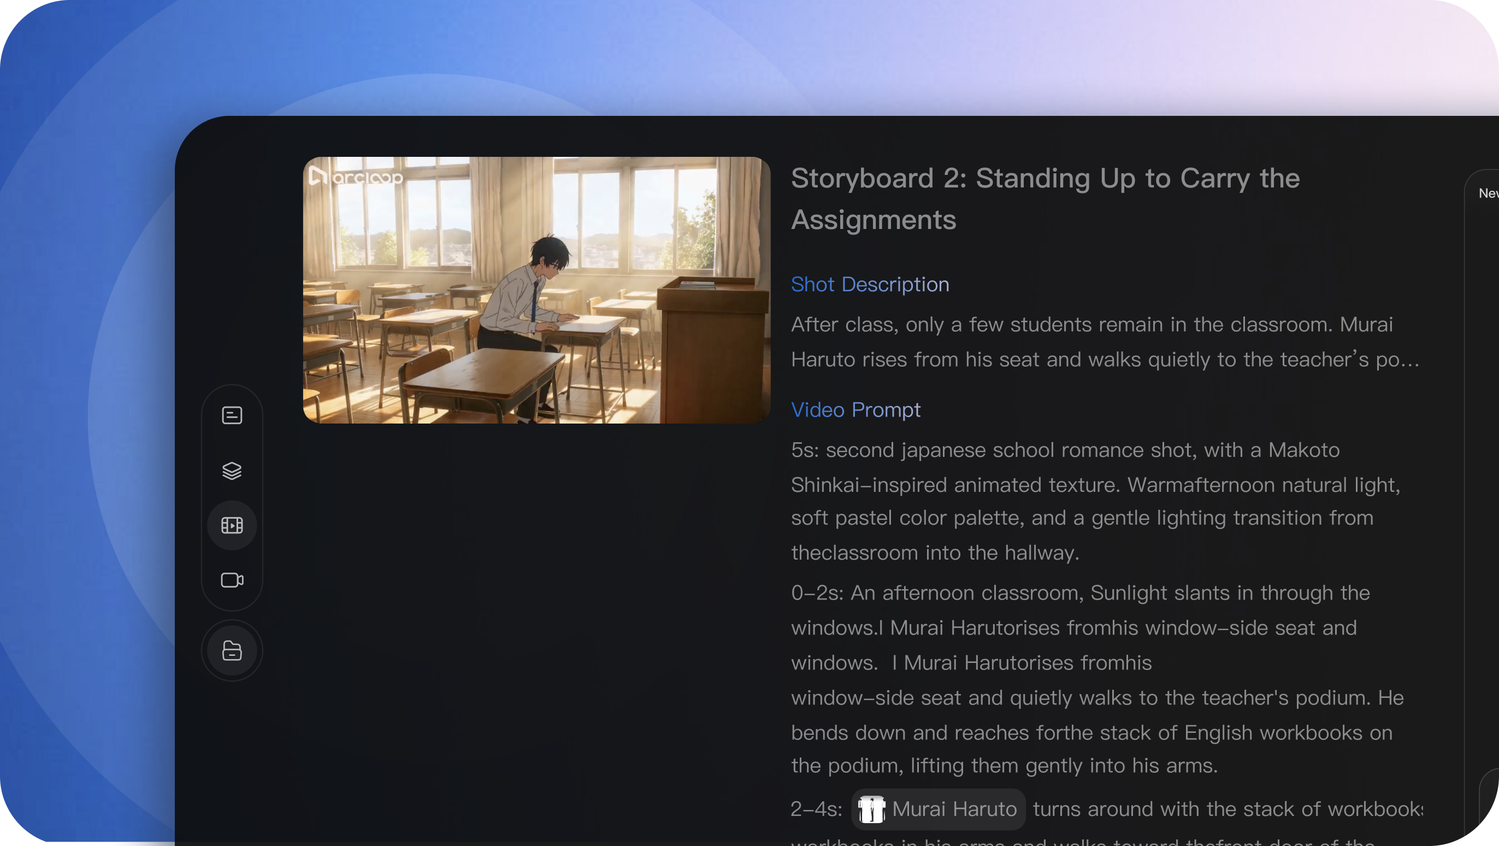Click the '0–2s: An afternoon classroom' prompt text
This screenshot has height=846, width=1499.
coord(1097,679)
